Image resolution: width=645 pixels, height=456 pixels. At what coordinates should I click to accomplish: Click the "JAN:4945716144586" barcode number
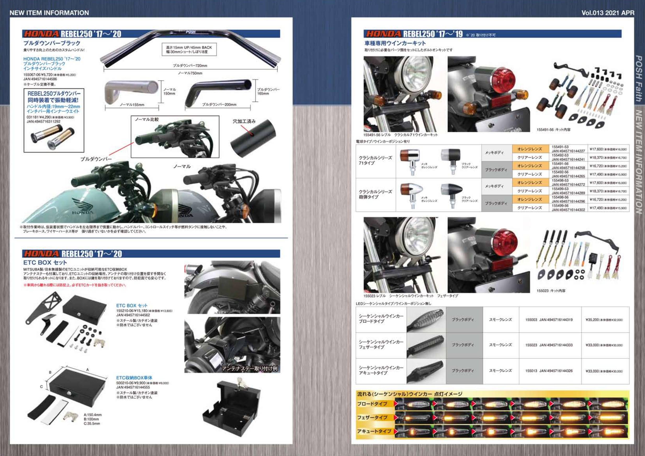tap(40, 79)
